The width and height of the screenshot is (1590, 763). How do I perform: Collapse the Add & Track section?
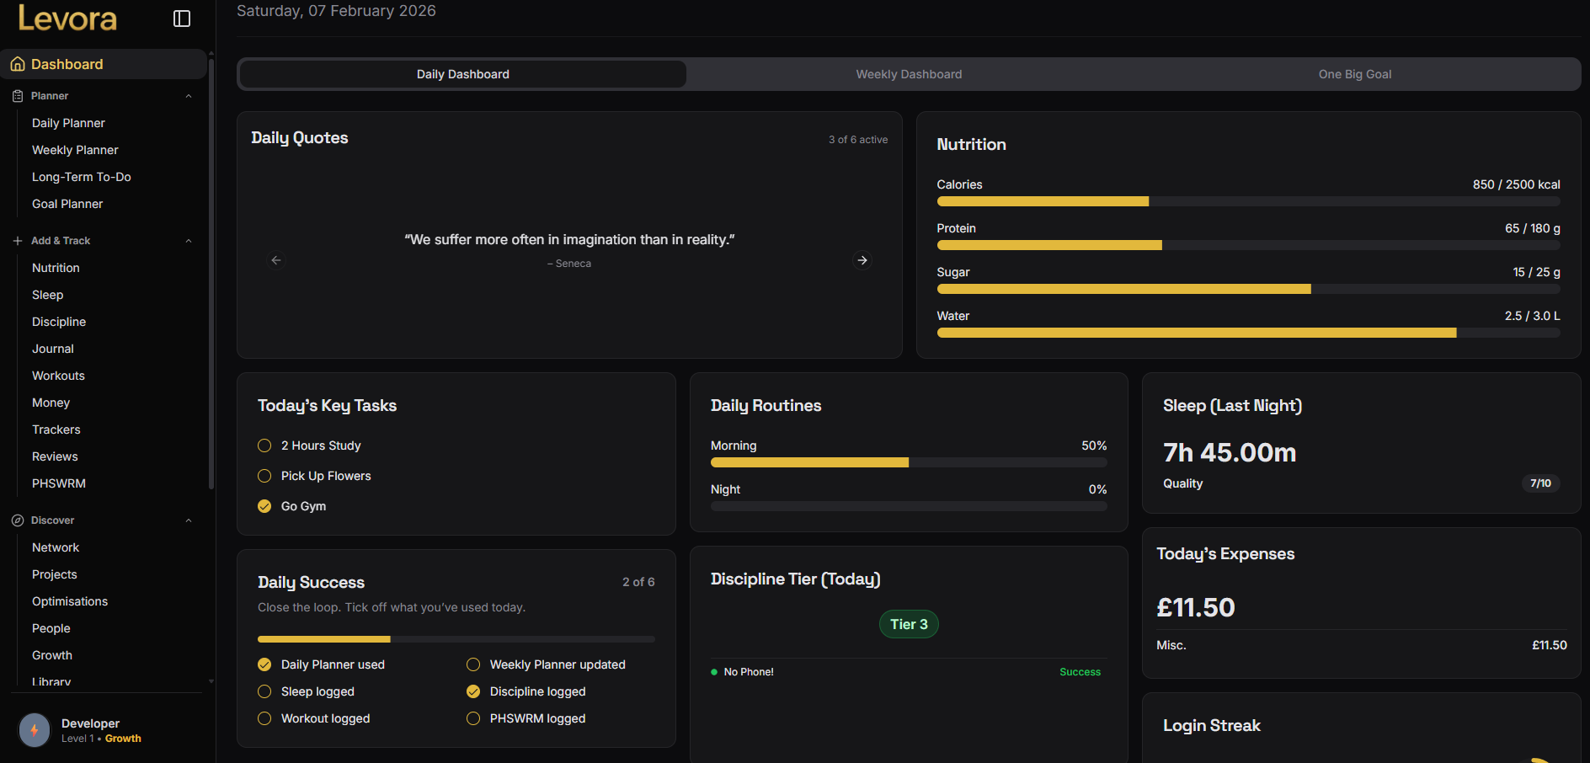pos(188,240)
